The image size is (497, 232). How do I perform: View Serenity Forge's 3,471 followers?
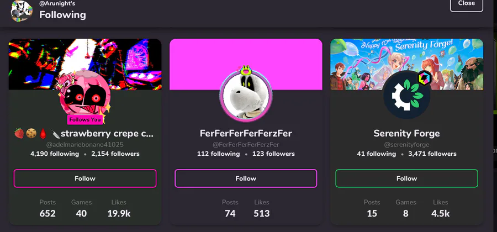(x=432, y=154)
